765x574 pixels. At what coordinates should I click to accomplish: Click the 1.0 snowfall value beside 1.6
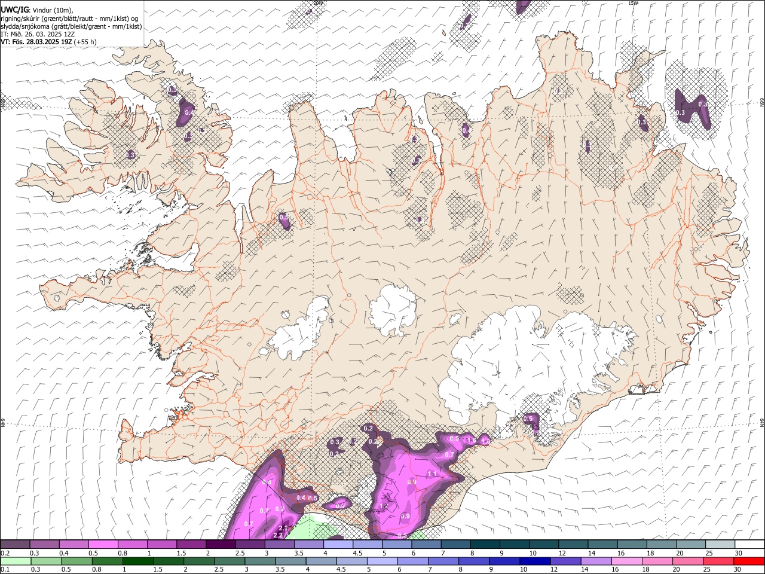(x=485, y=441)
